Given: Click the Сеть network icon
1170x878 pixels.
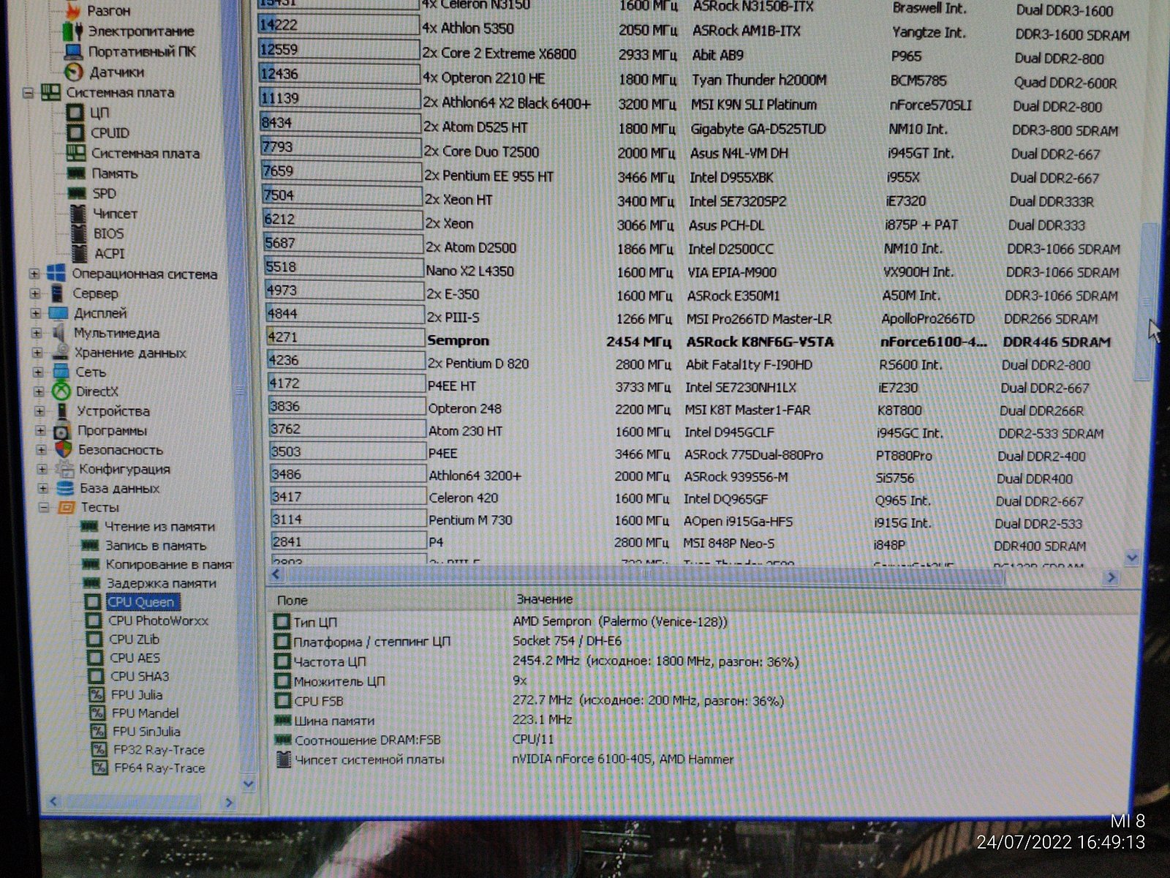Looking at the screenshot, I should pos(61,372).
